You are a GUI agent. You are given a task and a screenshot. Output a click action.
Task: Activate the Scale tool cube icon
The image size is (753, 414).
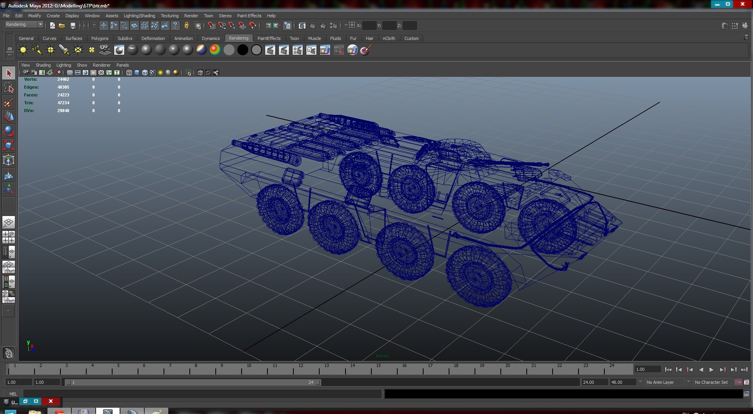(9, 145)
